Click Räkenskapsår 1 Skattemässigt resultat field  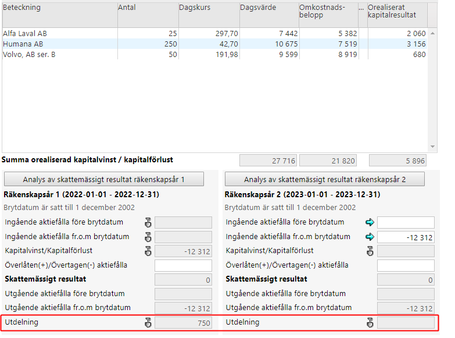coord(183,280)
